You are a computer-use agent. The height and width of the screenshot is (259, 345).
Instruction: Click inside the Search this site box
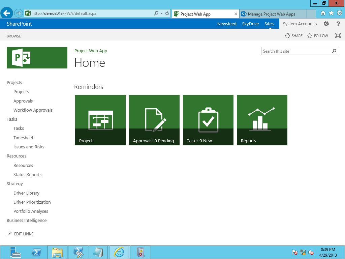(296, 51)
